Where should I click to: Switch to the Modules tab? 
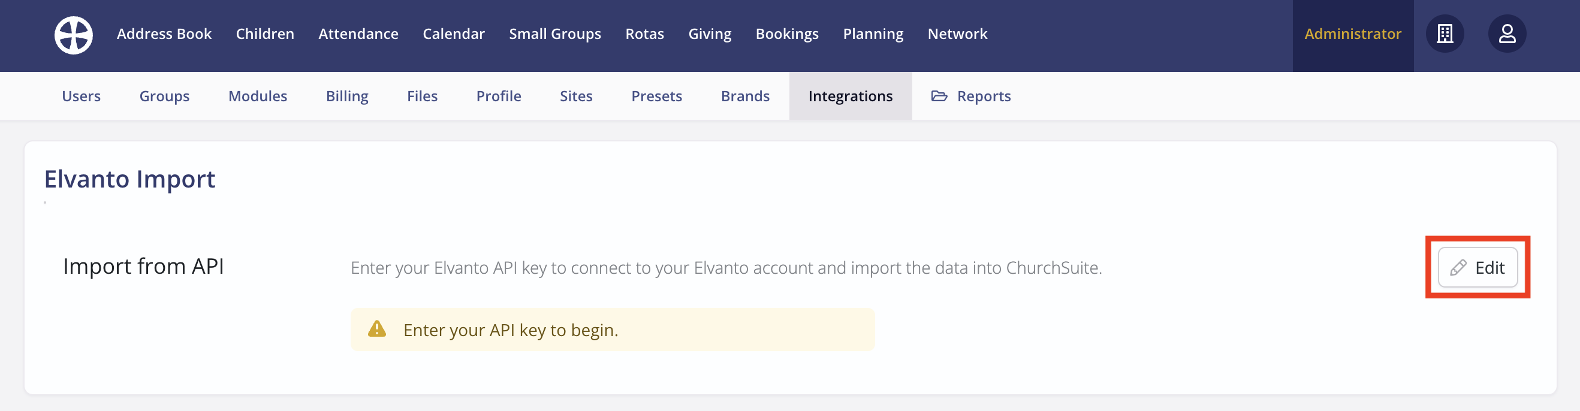(258, 96)
